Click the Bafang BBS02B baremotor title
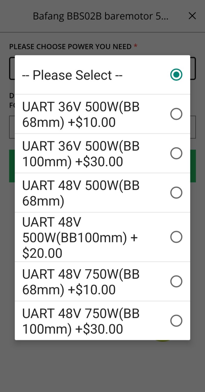The height and width of the screenshot is (392, 205). click(x=100, y=16)
